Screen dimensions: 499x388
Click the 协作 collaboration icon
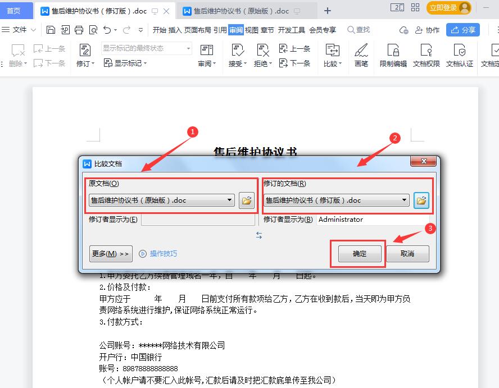428,30
